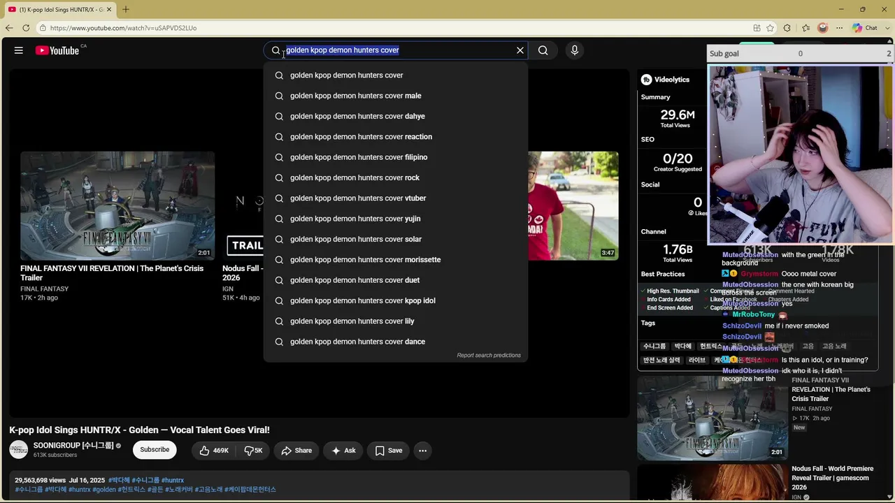895x503 pixels.
Task: Like the video with 469K likes
Action: click(x=215, y=451)
